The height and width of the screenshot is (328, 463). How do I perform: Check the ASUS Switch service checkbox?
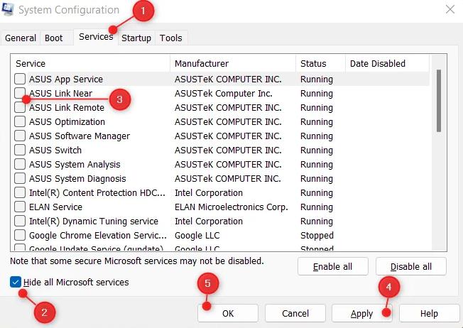(x=20, y=150)
